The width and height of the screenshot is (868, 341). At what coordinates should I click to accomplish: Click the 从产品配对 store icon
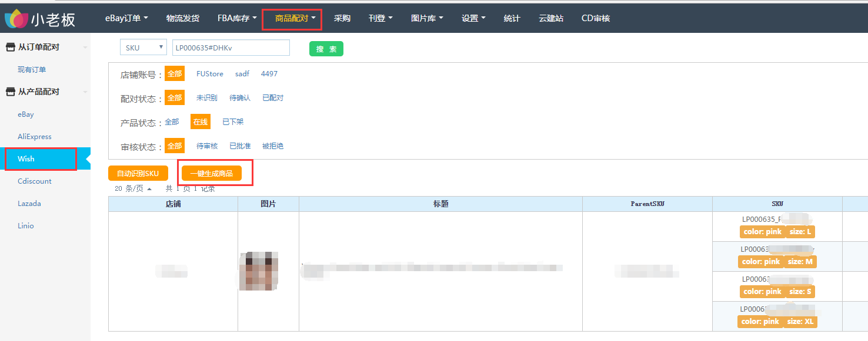coord(10,92)
